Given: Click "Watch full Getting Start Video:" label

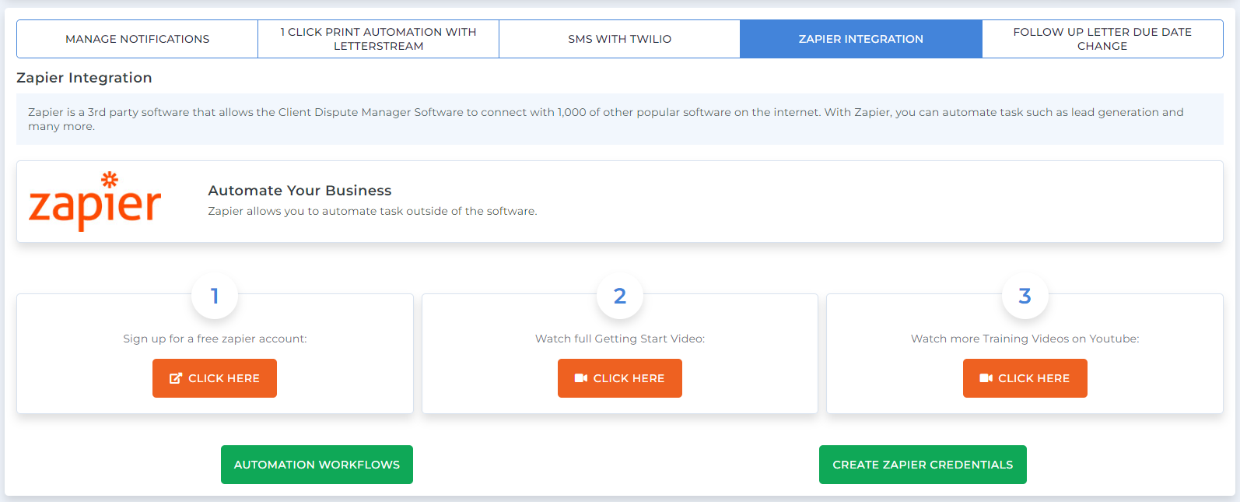Looking at the screenshot, I should [620, 339].
